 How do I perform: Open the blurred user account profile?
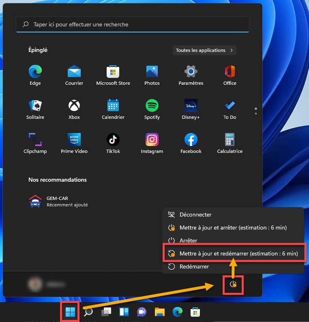coord(46,284)
